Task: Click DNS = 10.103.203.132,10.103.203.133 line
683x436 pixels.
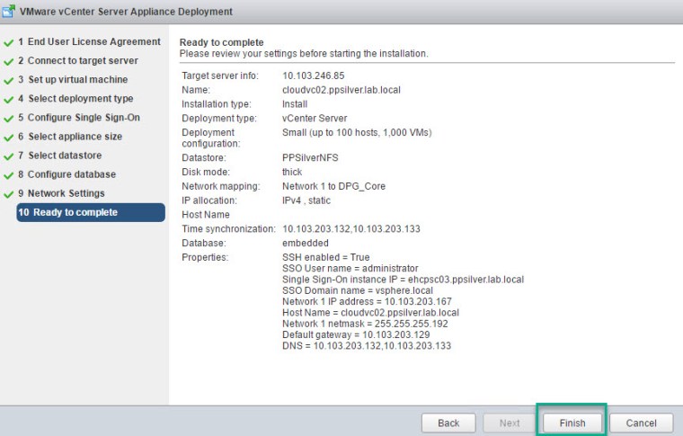Action: coord(367,346)
